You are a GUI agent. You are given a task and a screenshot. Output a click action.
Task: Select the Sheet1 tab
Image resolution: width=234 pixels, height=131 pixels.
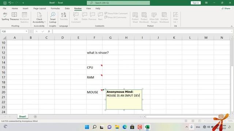23,116
